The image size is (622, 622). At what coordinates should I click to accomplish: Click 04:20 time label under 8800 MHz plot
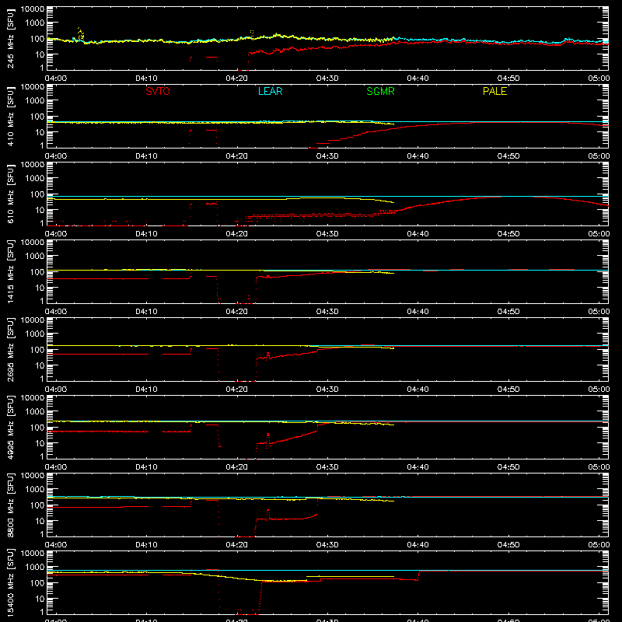(237, 545)
